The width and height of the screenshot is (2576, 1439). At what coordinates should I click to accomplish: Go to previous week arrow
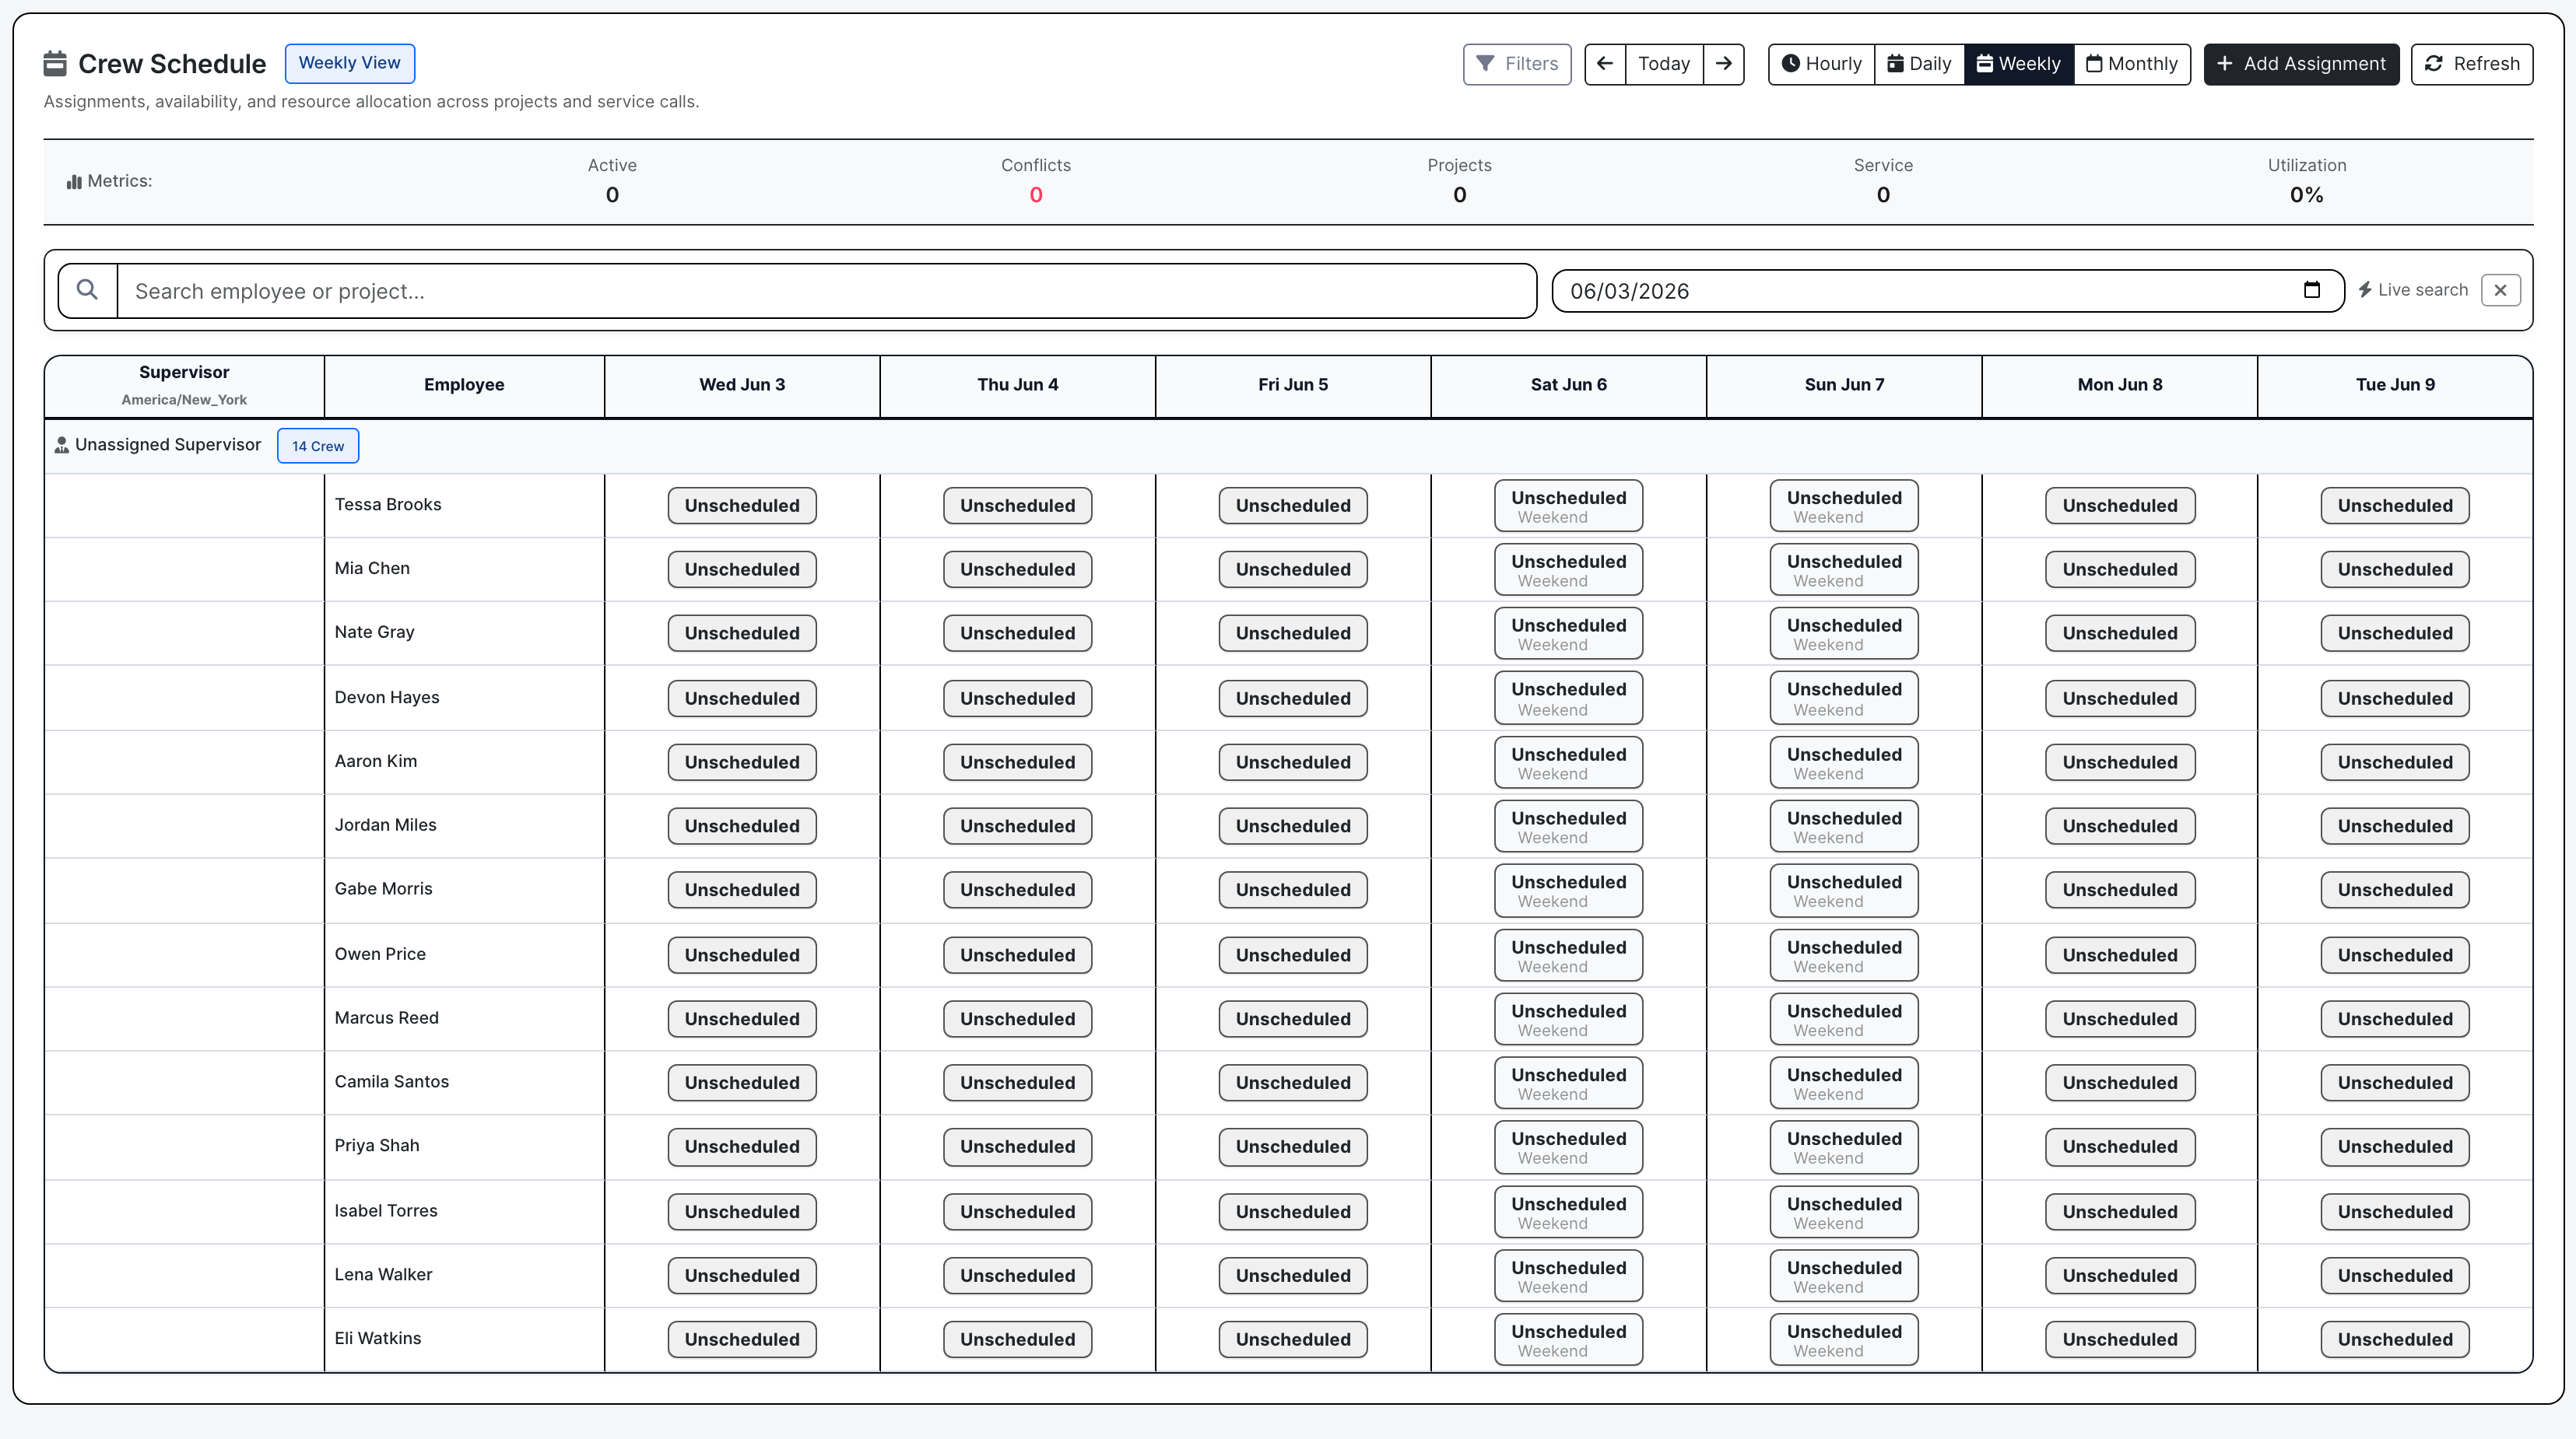pyautogui.click(x=1605, y=64)
